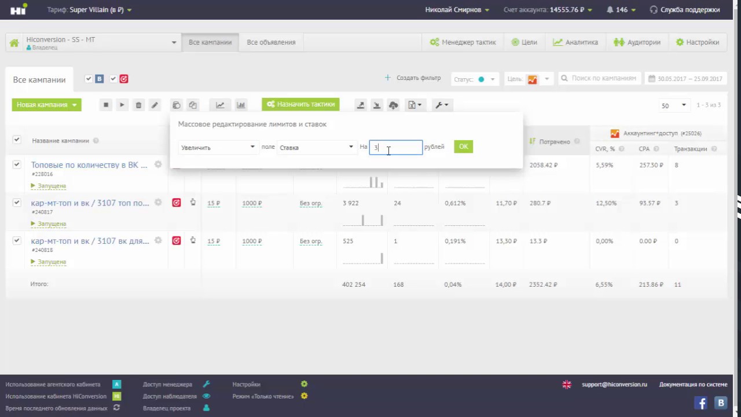Click the pencil edit icon in toolbar
The image size is (741, 417).
click(155, 105)
